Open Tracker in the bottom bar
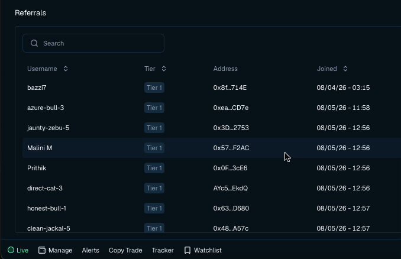The height and width of the screenshot is (259, 401). coord(163,250)
